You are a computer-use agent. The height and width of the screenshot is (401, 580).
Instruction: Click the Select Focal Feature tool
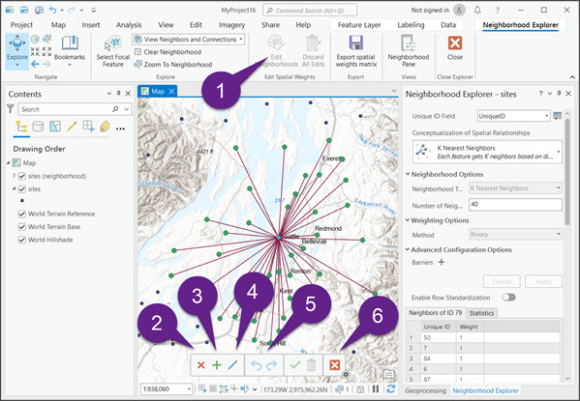click(x=113, y=51)
